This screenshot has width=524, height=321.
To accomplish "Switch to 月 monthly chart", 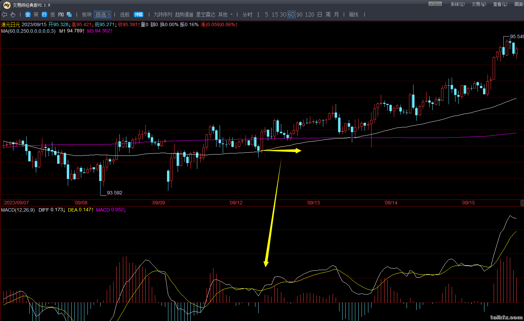I will point(336,14).
